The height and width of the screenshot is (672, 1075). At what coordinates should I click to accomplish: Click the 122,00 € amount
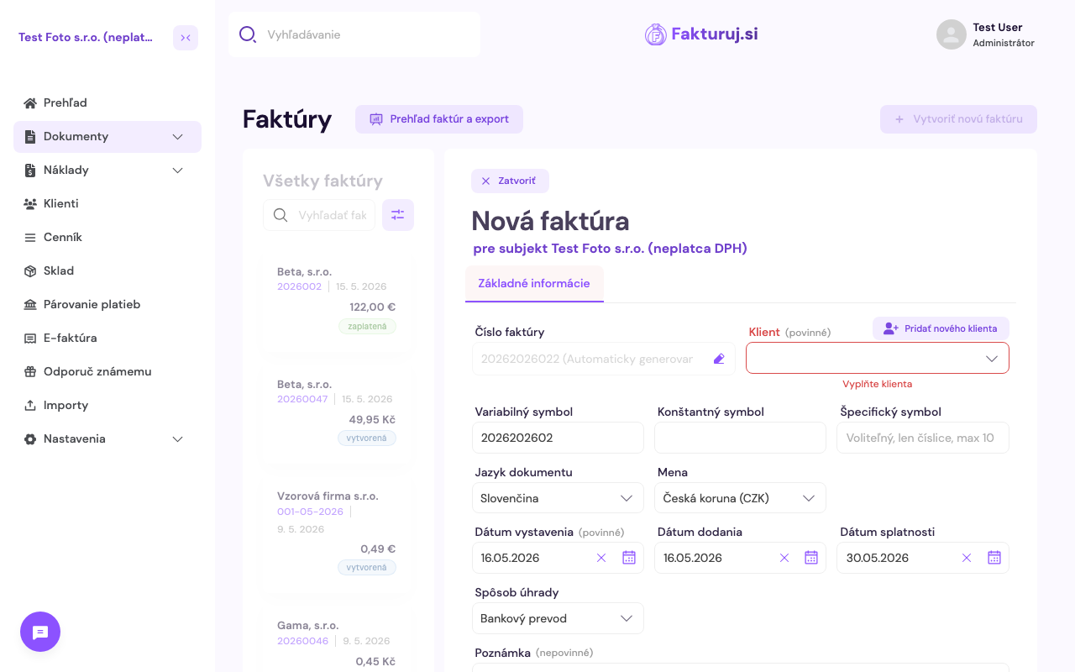[372, 307]
